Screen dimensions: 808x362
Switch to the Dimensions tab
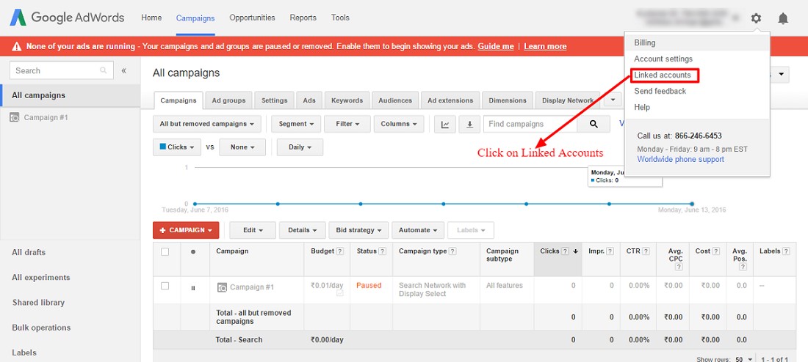pos(508,100)
